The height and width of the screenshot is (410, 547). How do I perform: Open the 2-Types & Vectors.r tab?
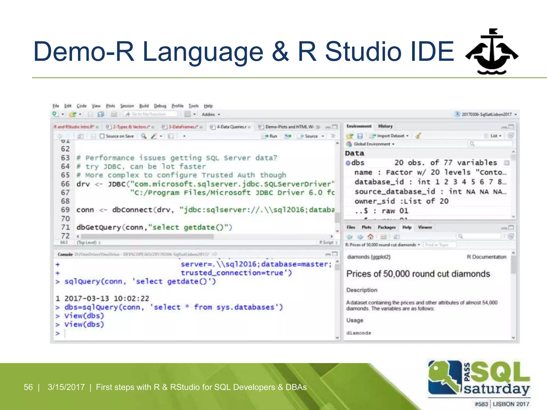coord(130,127)
